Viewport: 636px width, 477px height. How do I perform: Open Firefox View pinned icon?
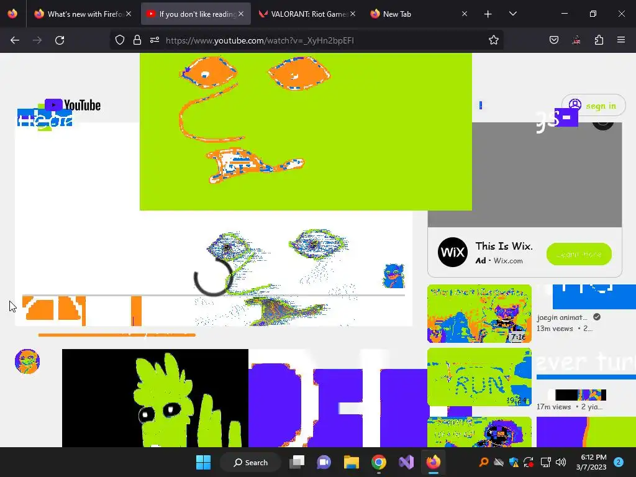(x=12, y=14)
